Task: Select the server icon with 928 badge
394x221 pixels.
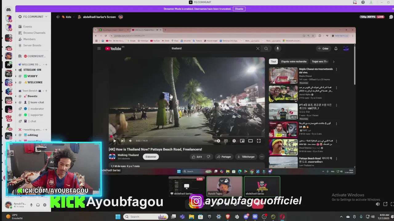Action: tap(8, 100)
